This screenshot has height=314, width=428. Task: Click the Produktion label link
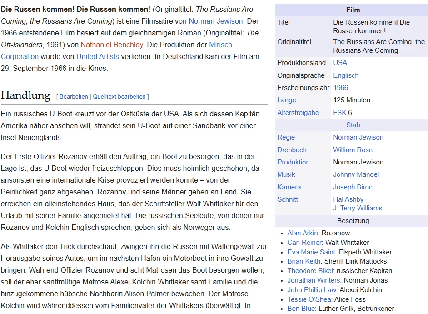click(x=294, y=162)
